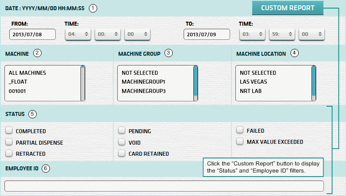Adjust the TO minutes spinner showing 59
Image resolution: width=346 pixels, height=196 pixels.
pyautogui.click(x=282, y=35)
